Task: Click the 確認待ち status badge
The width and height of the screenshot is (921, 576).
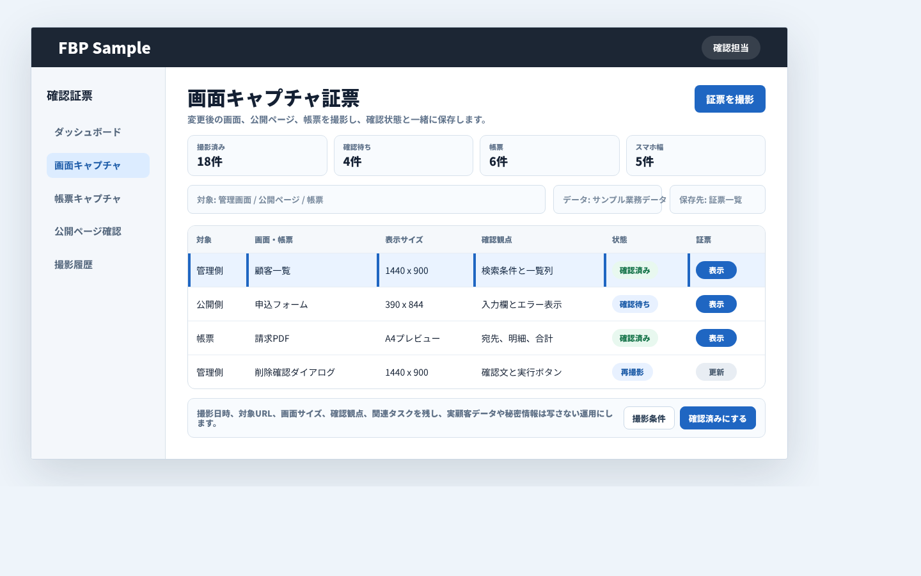Action: click(634, 305)
